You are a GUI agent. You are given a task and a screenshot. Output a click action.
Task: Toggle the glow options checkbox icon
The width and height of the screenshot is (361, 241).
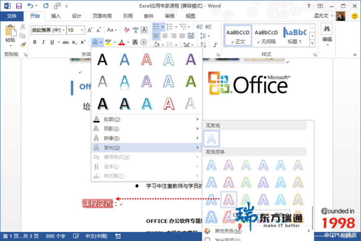pyautogui.click(x=207, y=239)
